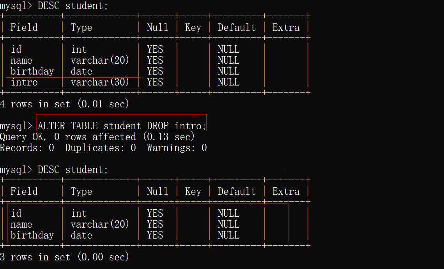Click the "3 rows in set (0.00 sec)" line
The width and height of the screenshot is (444, 269).
(64, 257)
